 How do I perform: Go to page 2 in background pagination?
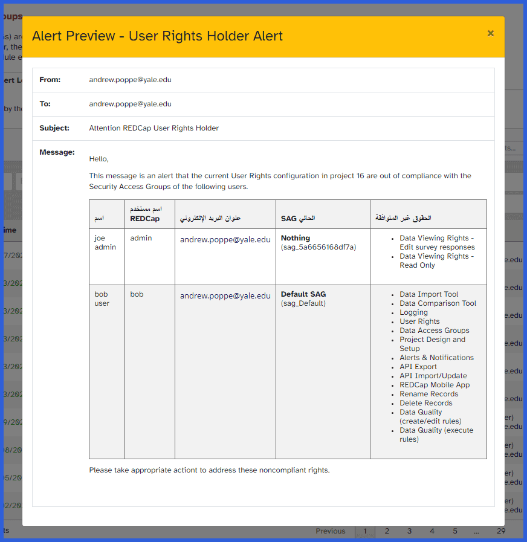tap(387, 531)
